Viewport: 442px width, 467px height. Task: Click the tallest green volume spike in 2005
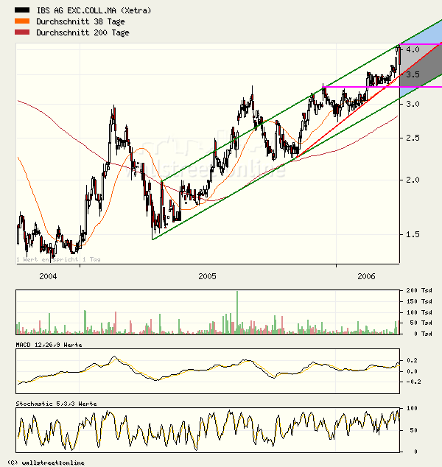pos(237,312)
